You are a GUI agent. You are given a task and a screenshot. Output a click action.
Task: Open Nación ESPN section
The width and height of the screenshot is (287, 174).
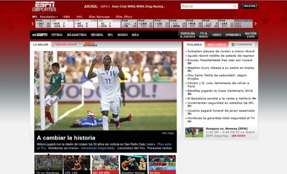click(251, 35)
